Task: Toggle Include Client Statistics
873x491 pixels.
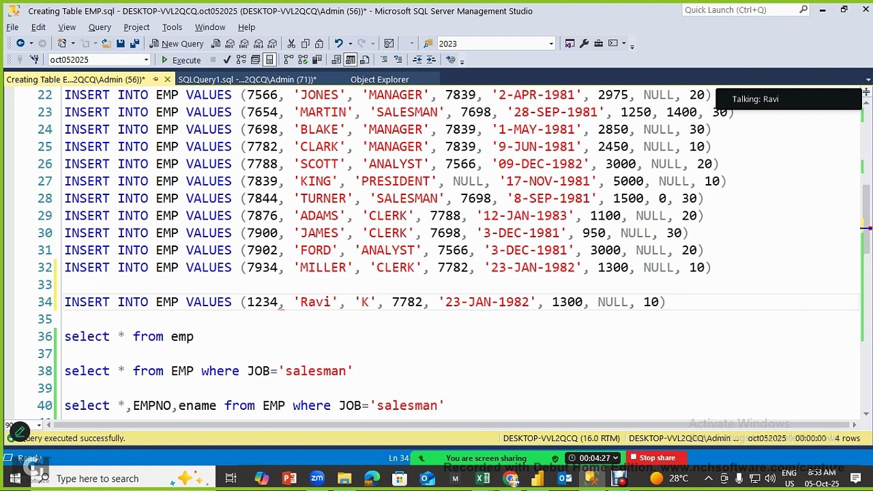Action: pos(317,59)
